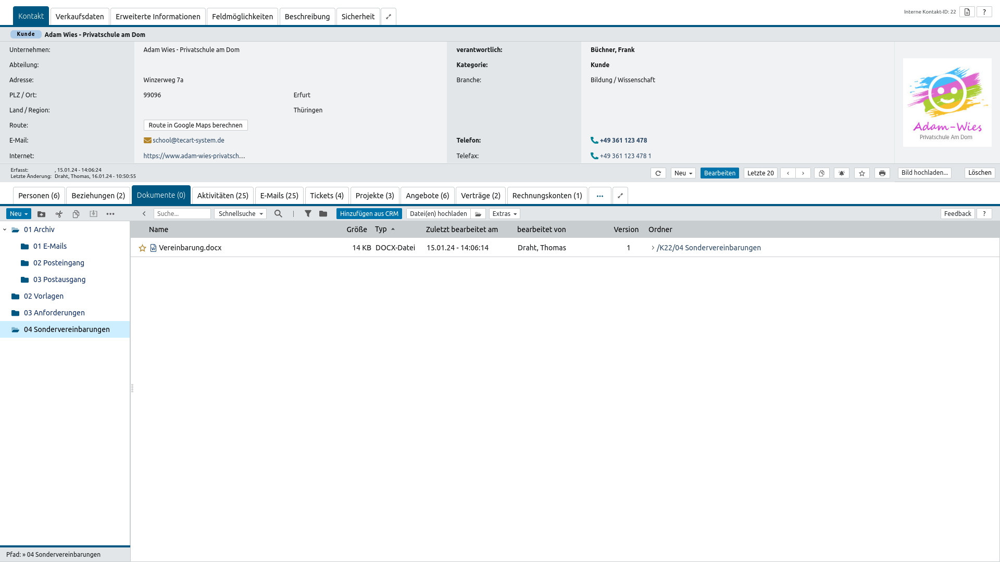
Task: Click the print contact icon
Action: (882, 173)
